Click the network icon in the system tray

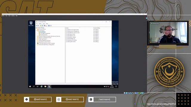click(106, 86)
